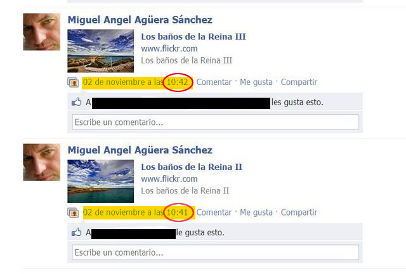Open the Los baños de la Reina III photo thumbnail
The width and height of the screenshot is (406, 274).
[x=101, y=51]
